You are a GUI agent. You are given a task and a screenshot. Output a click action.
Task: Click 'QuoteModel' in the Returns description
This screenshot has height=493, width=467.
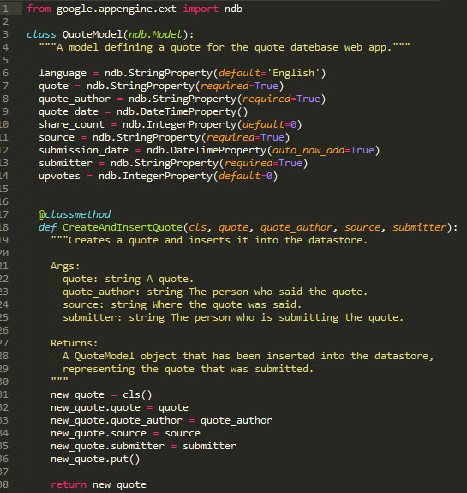pos(105,356)
